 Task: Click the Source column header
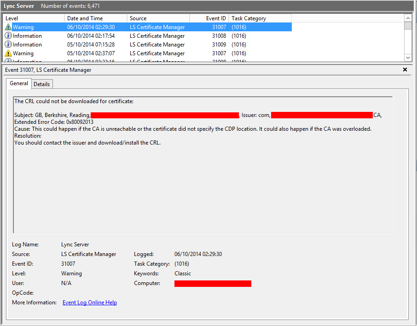click(x=158, y=18)
